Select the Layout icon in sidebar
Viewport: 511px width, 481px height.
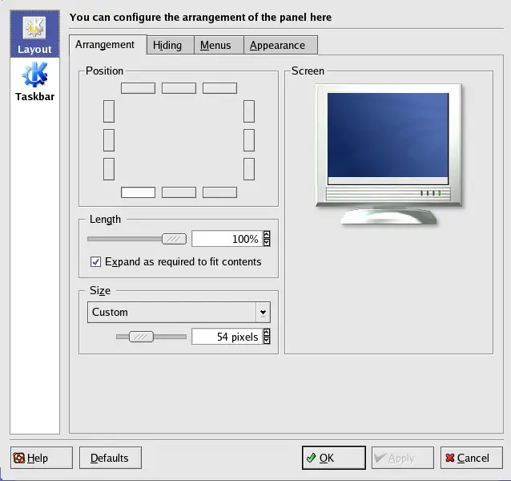point(34,34)
